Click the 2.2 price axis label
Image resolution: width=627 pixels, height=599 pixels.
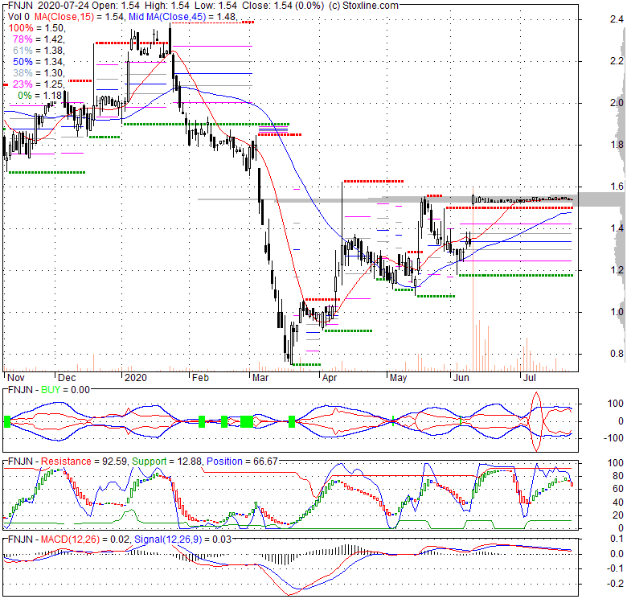(617, 61)
